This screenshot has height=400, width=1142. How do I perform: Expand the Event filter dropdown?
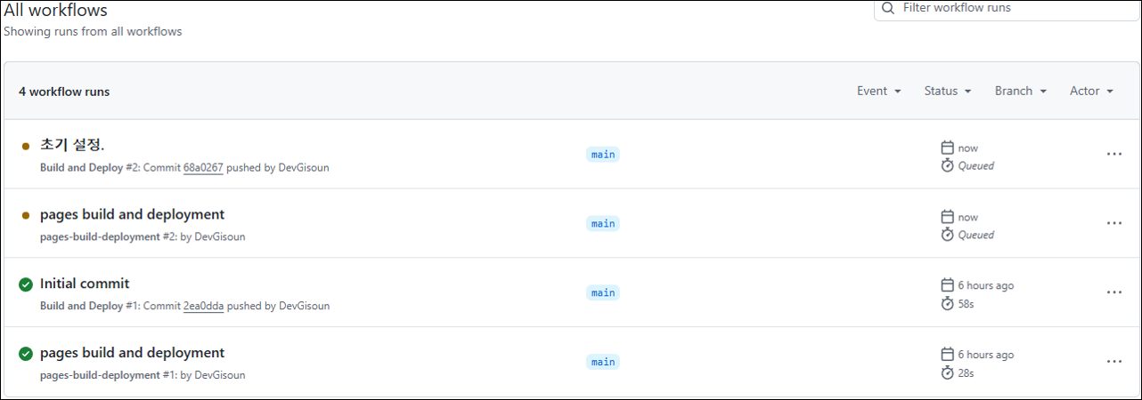pos(878,91)
